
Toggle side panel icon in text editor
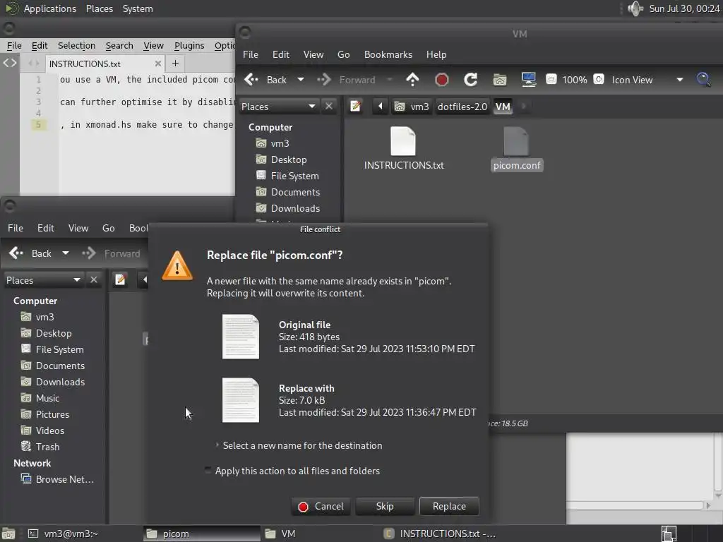click(x=10, y=63)
